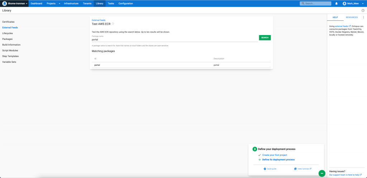
Task: Open the page help question mark icon
Action: (x=363, y=10)
